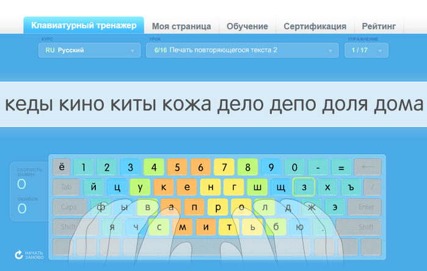Go to 'Сертификация' section
The width and height of the screenshot is (427, 271).
[x=315, y=26]
